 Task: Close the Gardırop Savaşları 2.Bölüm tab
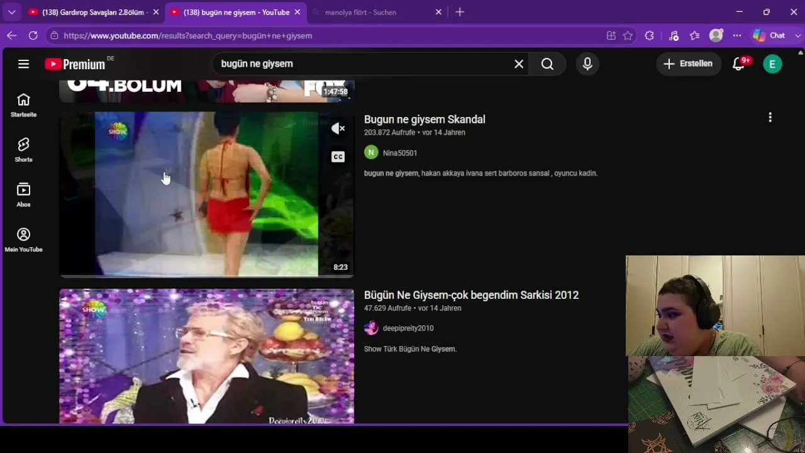coord(156,12)
